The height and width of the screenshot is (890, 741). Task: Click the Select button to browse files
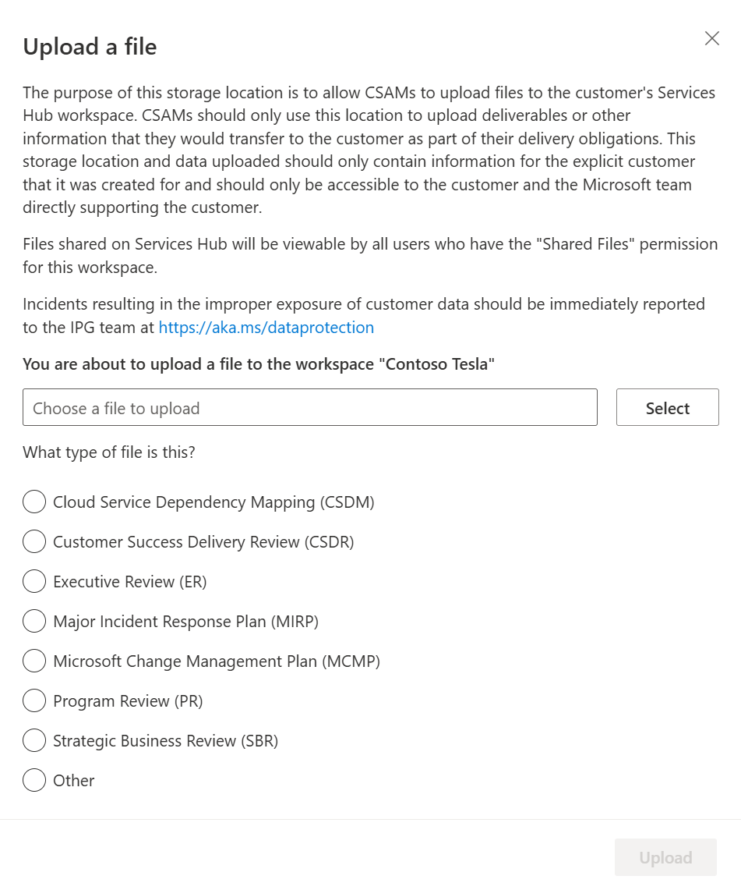pyautogui.click(x=667, y=407)
